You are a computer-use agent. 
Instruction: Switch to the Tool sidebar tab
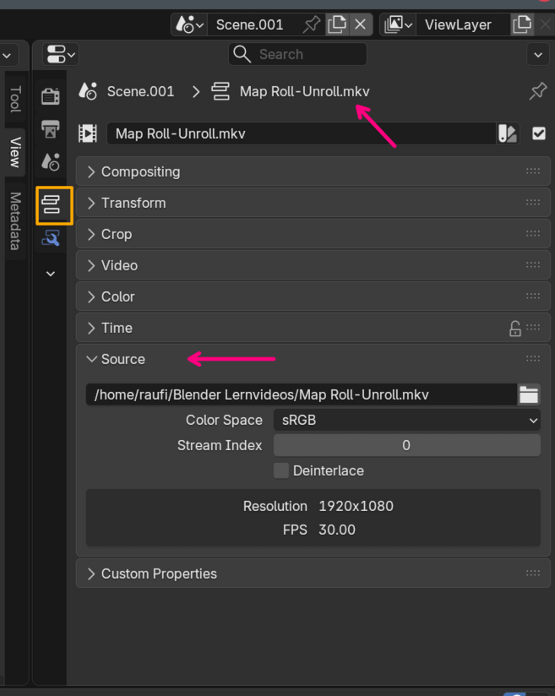[x=14, y=98]
